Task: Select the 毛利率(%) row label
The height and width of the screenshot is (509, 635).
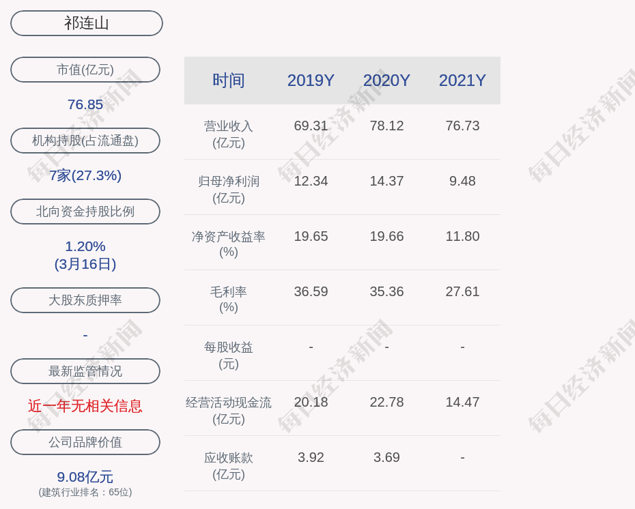Action: click(x=229, y=300)
